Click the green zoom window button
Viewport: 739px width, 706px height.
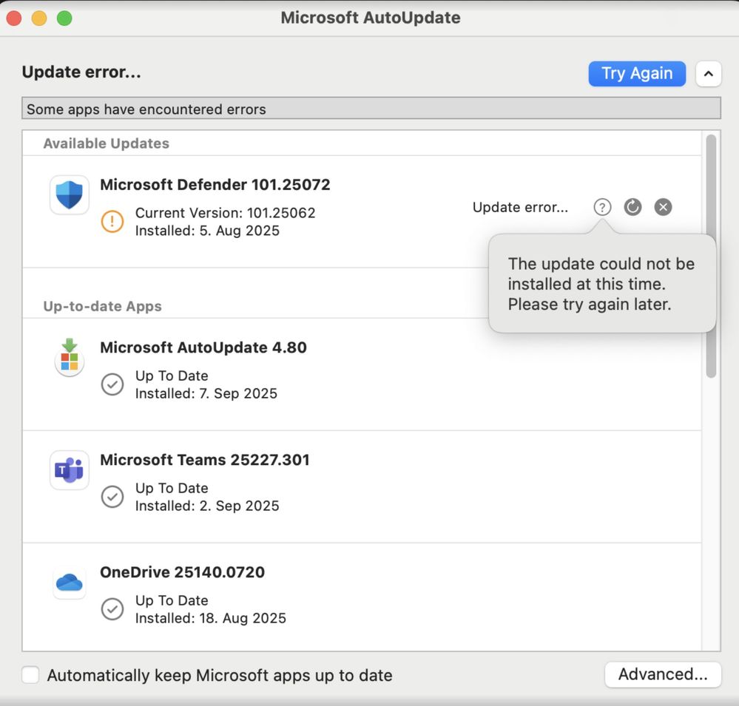coord(64,18)
